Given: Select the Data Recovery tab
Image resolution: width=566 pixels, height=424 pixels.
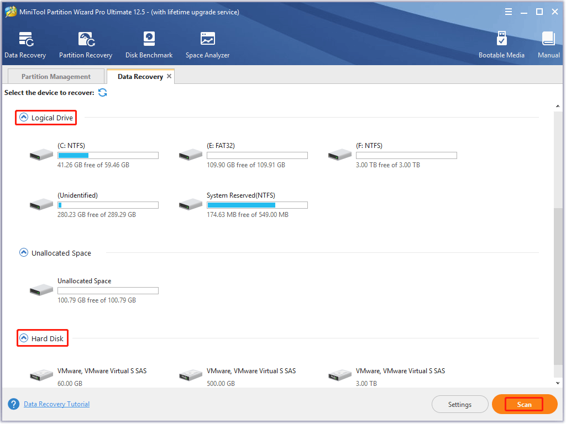Looking at the screenshot, I should pos(140,76).
